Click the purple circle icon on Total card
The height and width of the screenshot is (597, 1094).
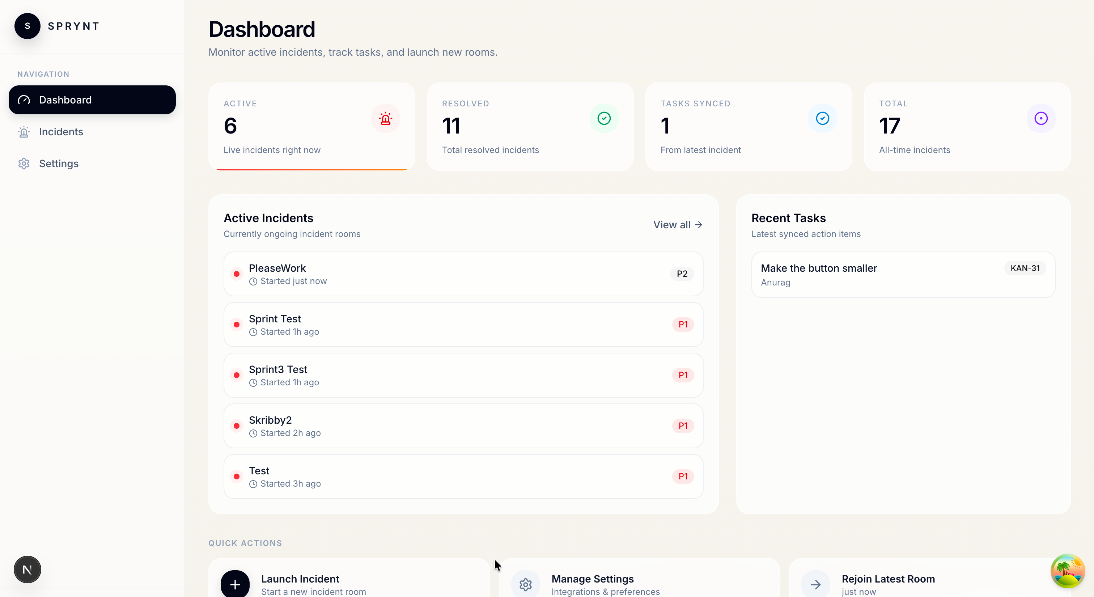(1040, 118)
